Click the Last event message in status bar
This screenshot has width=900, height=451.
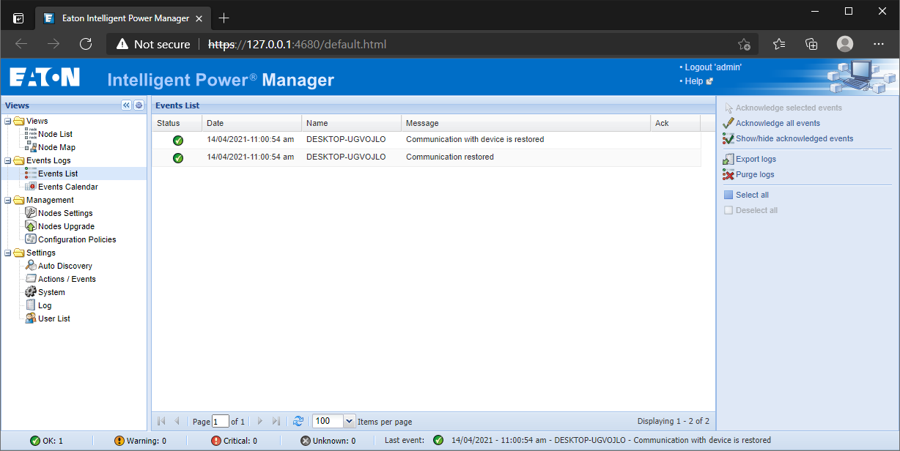click(x=611, y=441)
